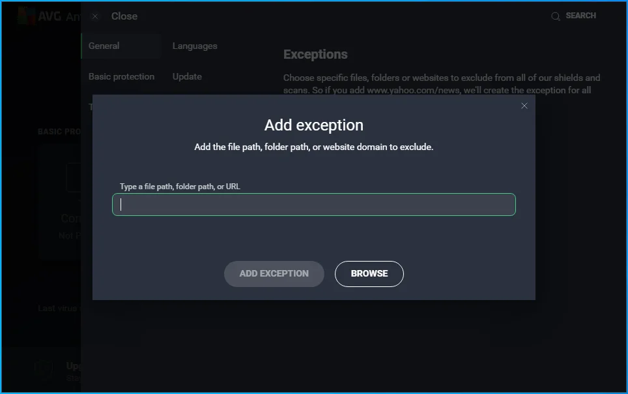Click the 'Type a file path, folder path, or URL' label
The height and width of the screenshot is (394, 628).
click(x=180, y=187)
